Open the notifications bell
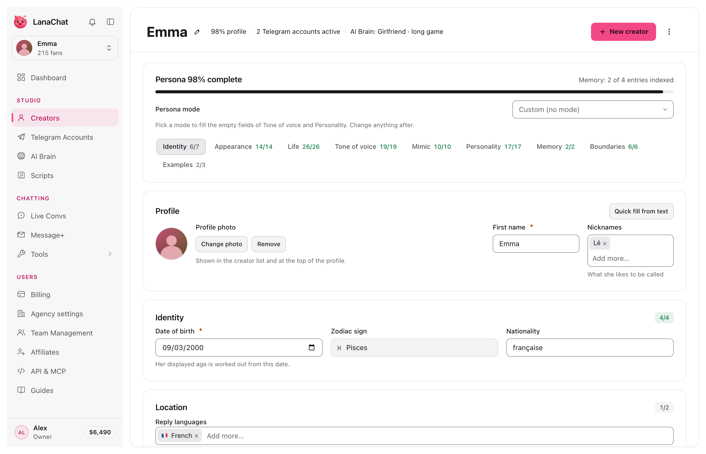 pyautogui.click(x=92, y=22)
